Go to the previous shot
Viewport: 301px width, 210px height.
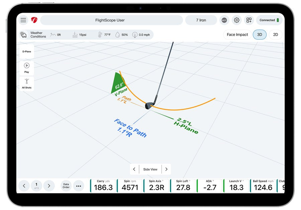(24, 186)
